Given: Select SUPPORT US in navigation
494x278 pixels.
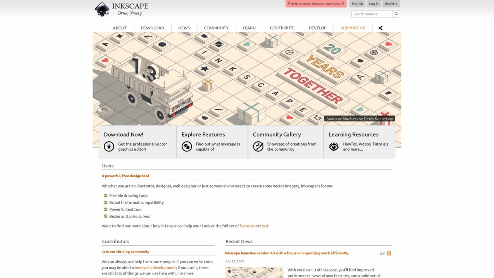Looking at the screenshot, I should [353, 28].
